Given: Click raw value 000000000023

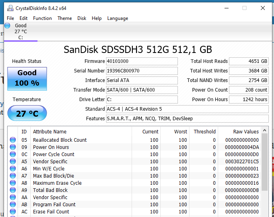Looking at the screenshot, I should coord(242,176).
